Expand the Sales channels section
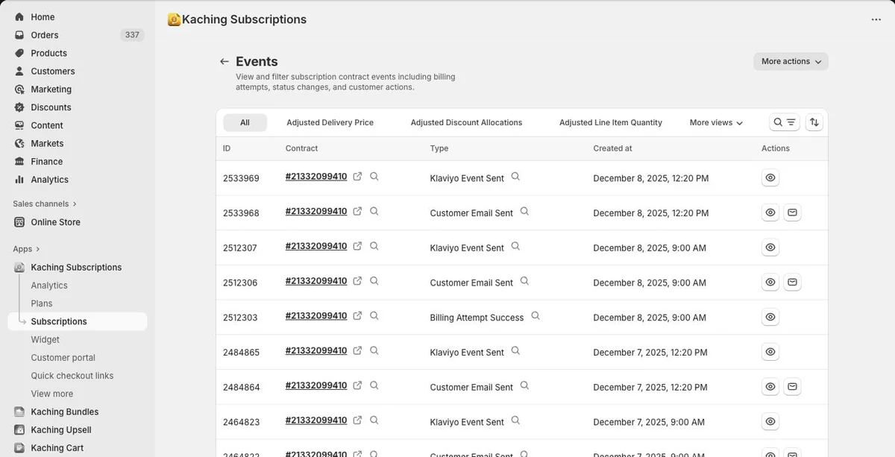This screenshot has height=457, width=895. point(45,204)
